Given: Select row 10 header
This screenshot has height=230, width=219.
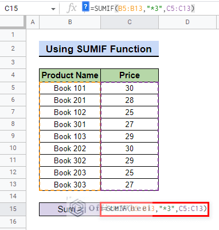Looking at the screenshot, I should click(13, 148).
